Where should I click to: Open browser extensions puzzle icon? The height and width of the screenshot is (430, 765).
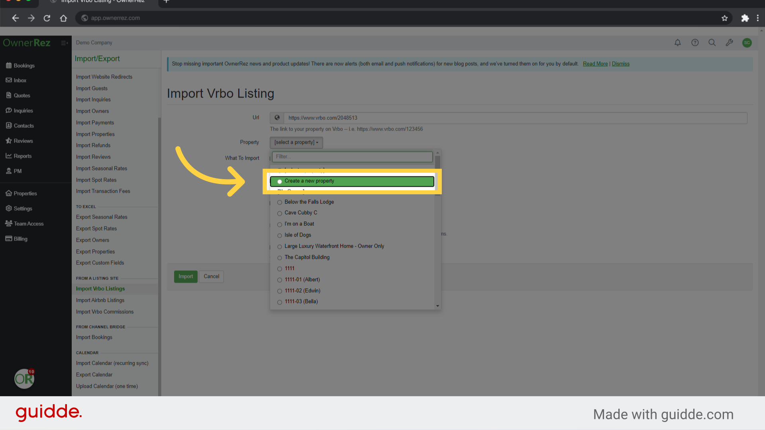(x=745, y=18)
